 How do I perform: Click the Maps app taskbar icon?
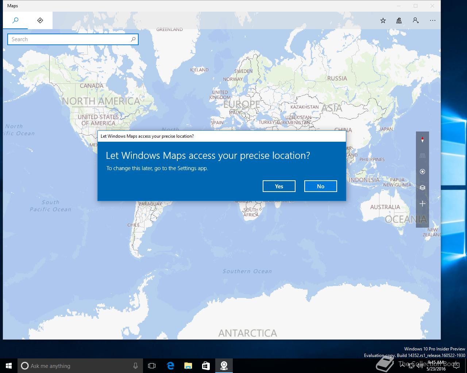224,366
